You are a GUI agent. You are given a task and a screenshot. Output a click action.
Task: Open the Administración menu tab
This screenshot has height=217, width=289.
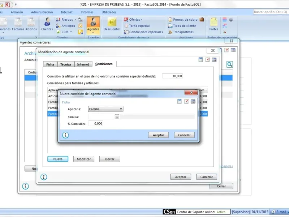click(42, 12)
